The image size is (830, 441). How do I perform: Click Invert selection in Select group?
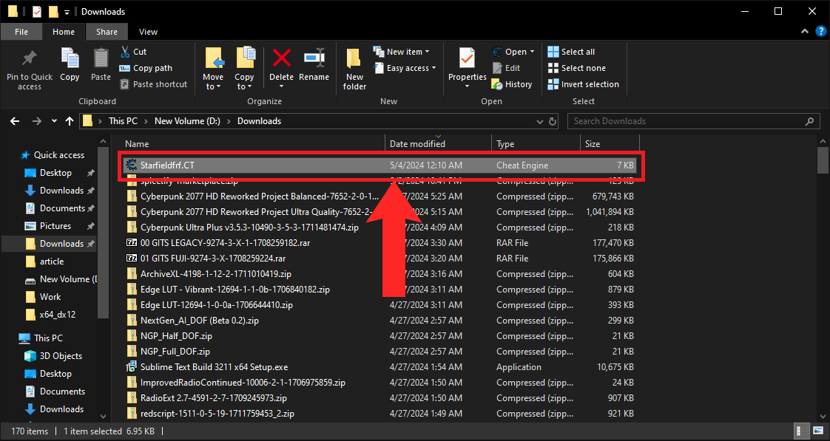click(x=583, y=84)
